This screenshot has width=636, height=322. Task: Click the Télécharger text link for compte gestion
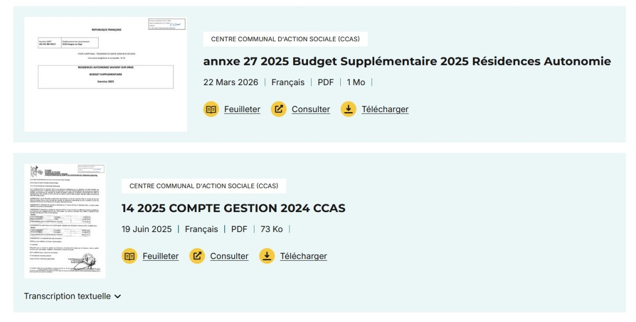click(304, 255)
